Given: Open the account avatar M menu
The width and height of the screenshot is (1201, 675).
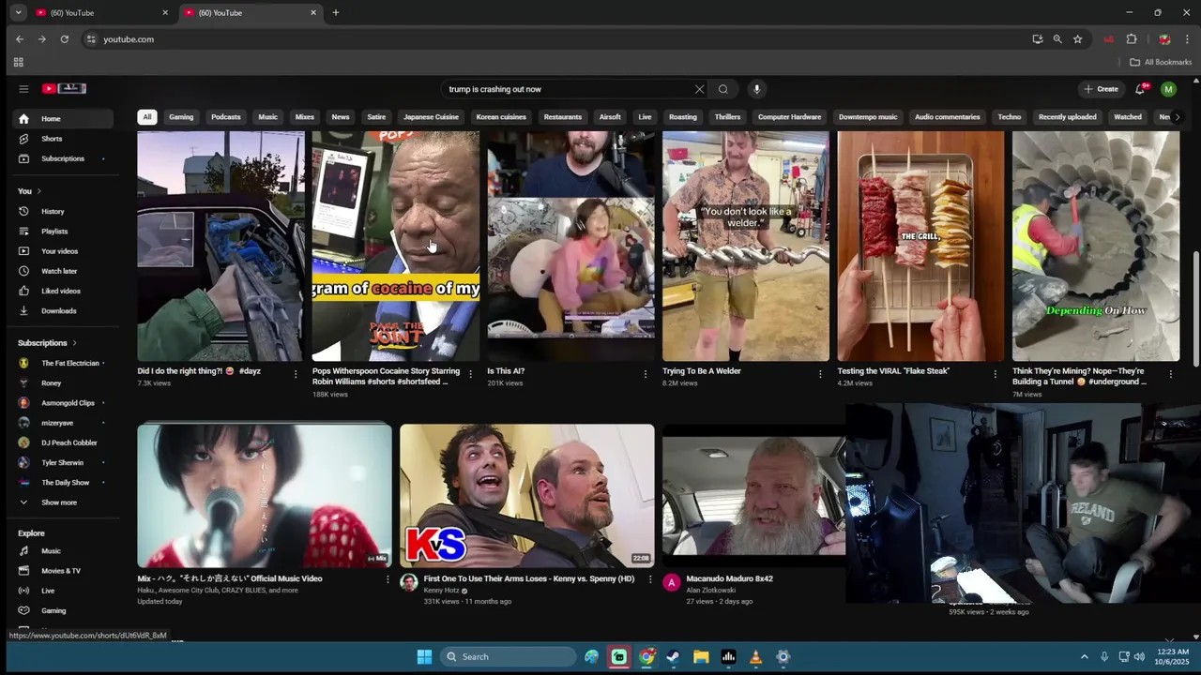Looking at the screenshot, I should pos(1168,89).
